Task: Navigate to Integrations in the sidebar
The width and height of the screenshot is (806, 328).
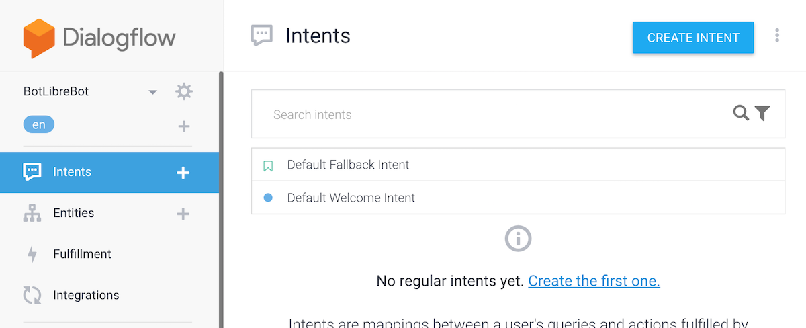Action: pyautogui.click(x=86, y=295)
